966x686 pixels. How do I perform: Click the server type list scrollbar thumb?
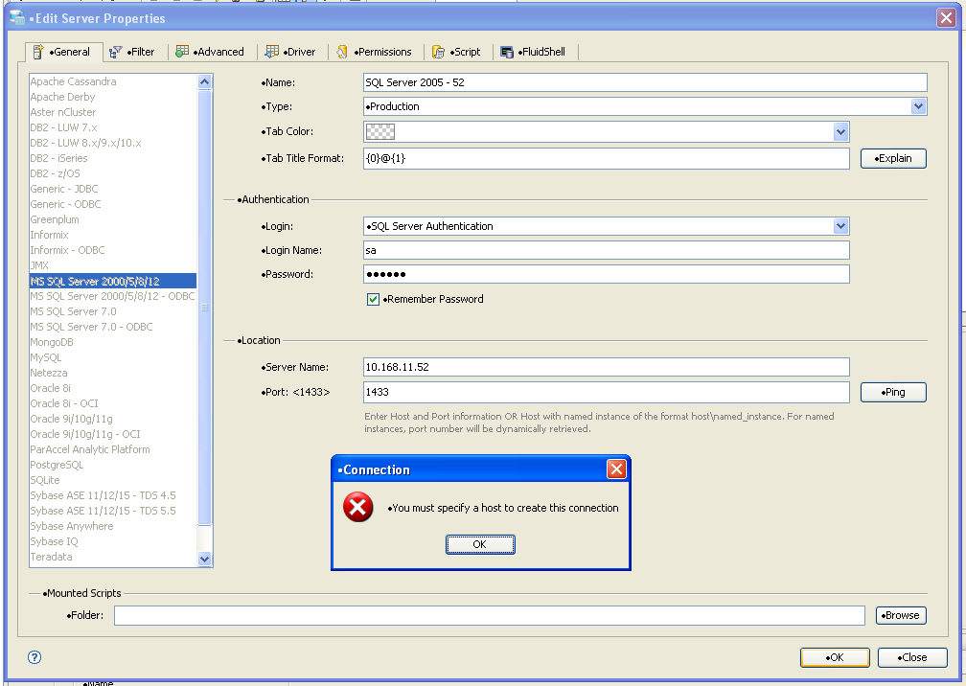204,308
